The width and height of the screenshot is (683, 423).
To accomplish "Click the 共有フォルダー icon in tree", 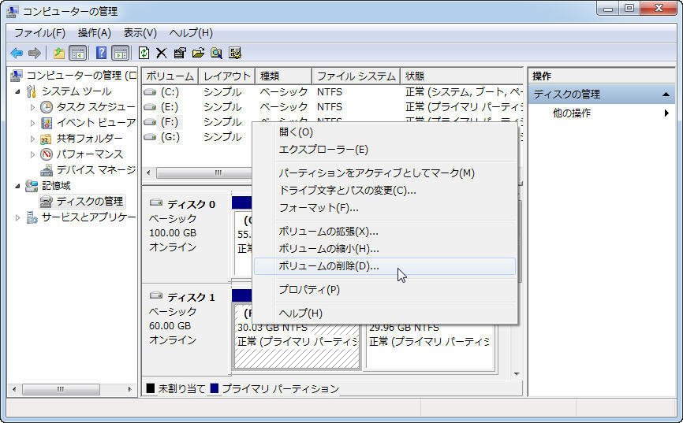I will (x=47, y=139).
